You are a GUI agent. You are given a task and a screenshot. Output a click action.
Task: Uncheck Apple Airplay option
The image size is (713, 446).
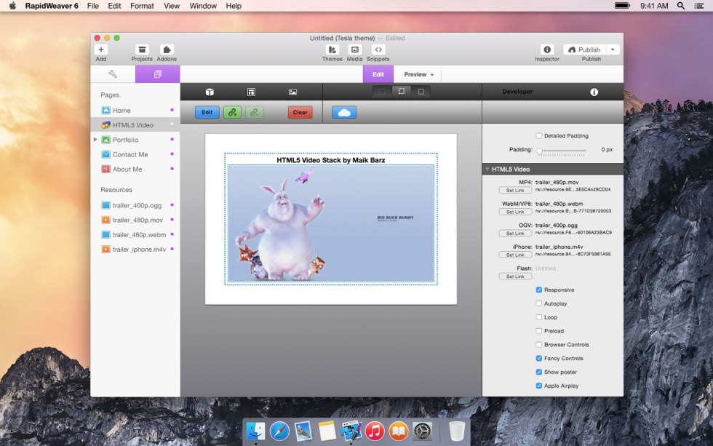pos(539,386)
